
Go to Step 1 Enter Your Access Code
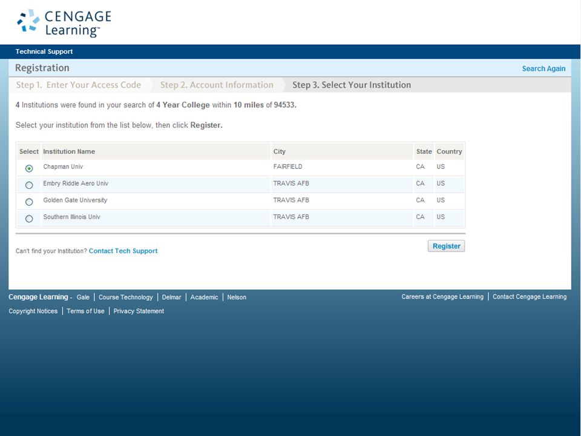(79, 85)
